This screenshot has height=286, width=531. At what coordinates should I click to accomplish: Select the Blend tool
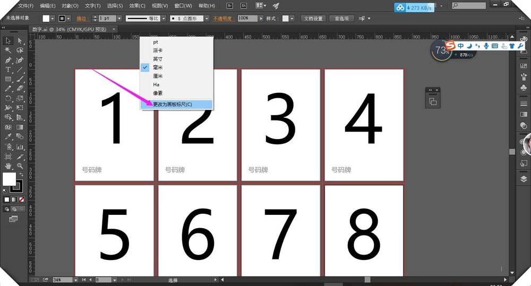20,137
